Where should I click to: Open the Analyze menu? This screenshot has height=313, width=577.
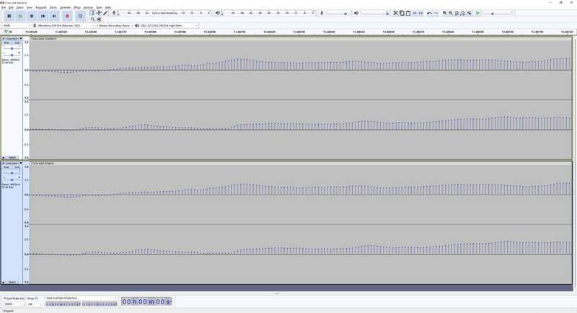[x=88, y=7]
